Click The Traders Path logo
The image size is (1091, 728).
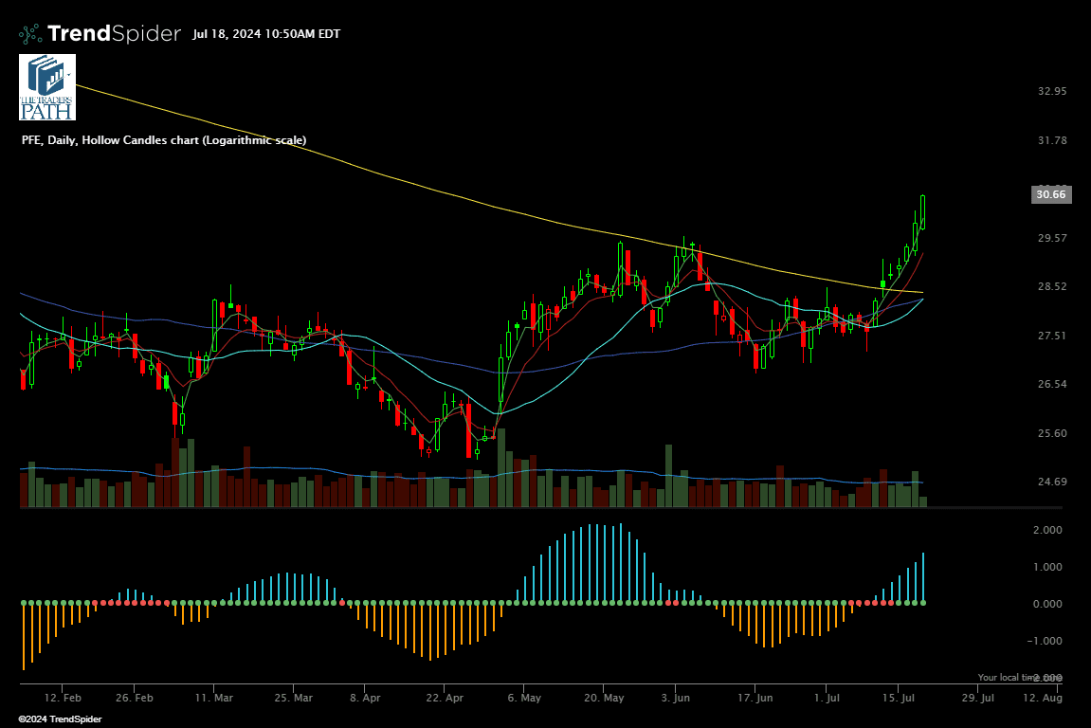coord(46,87)
